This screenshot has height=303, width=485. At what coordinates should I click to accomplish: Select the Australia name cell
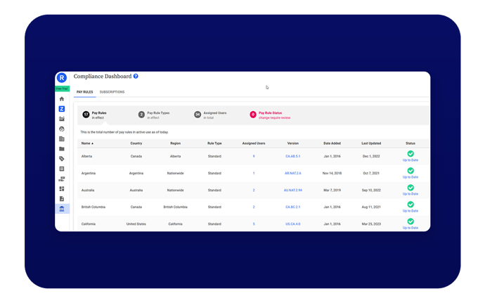click(88, 191)
